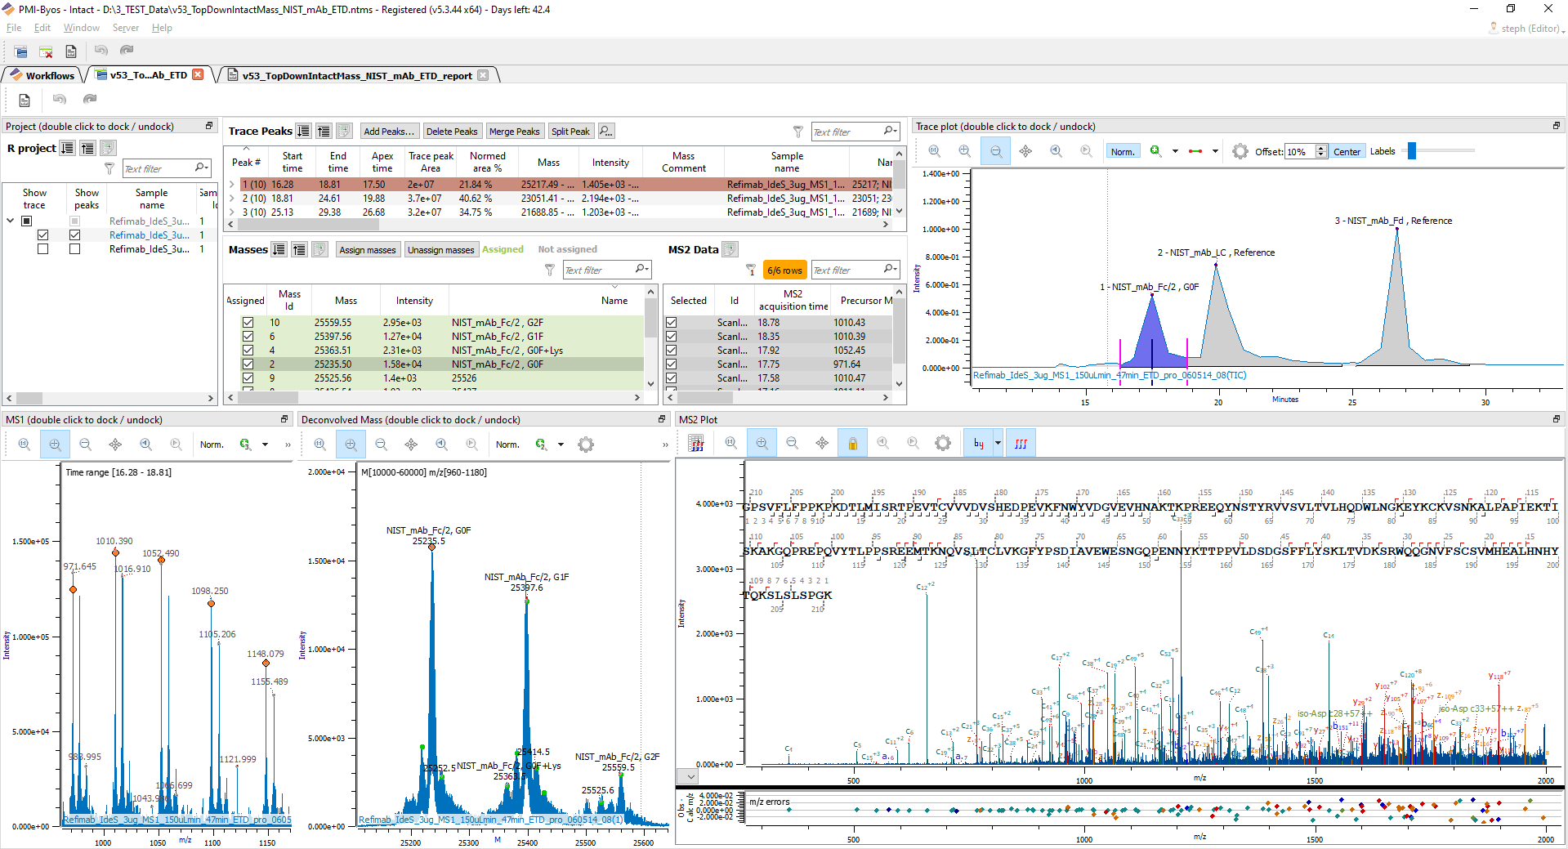Open the Edit menu
Screen dimensions: 1568x849
pos(42,28)
